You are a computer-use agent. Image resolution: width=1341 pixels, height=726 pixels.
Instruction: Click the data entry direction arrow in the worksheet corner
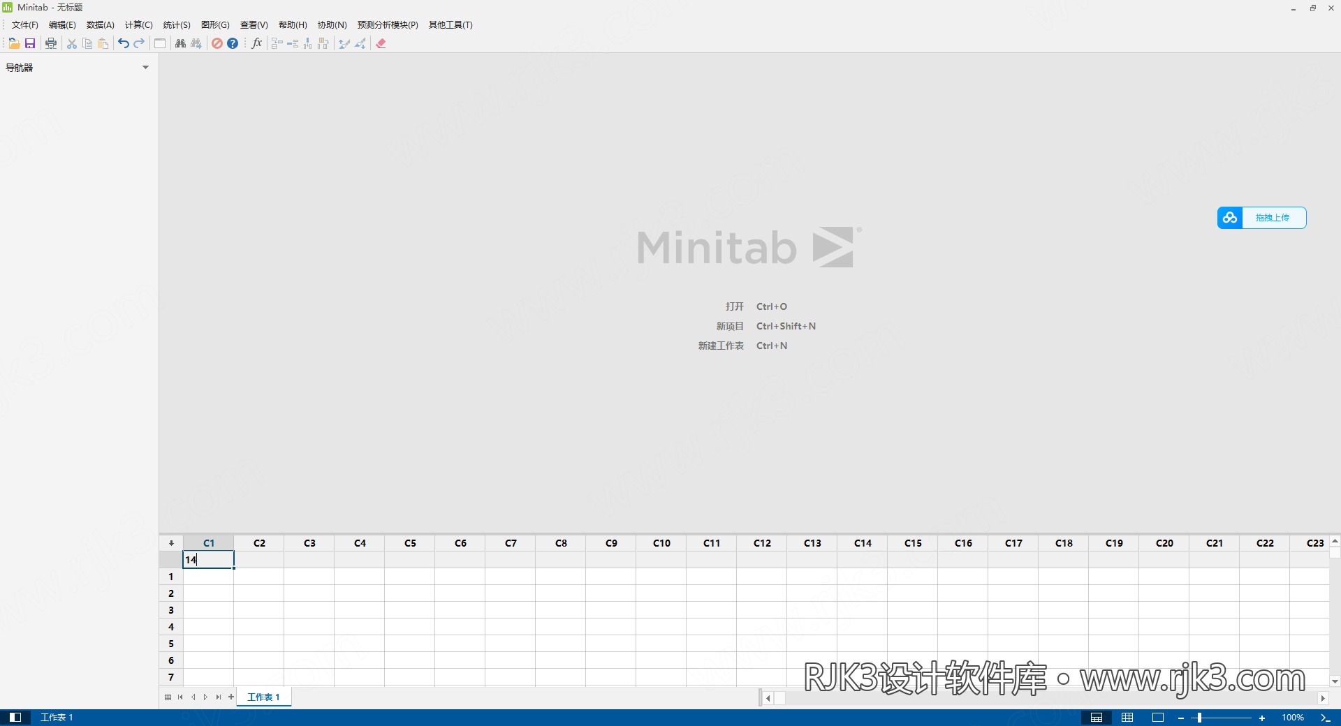pyautogui.click(x=171, y=543)
